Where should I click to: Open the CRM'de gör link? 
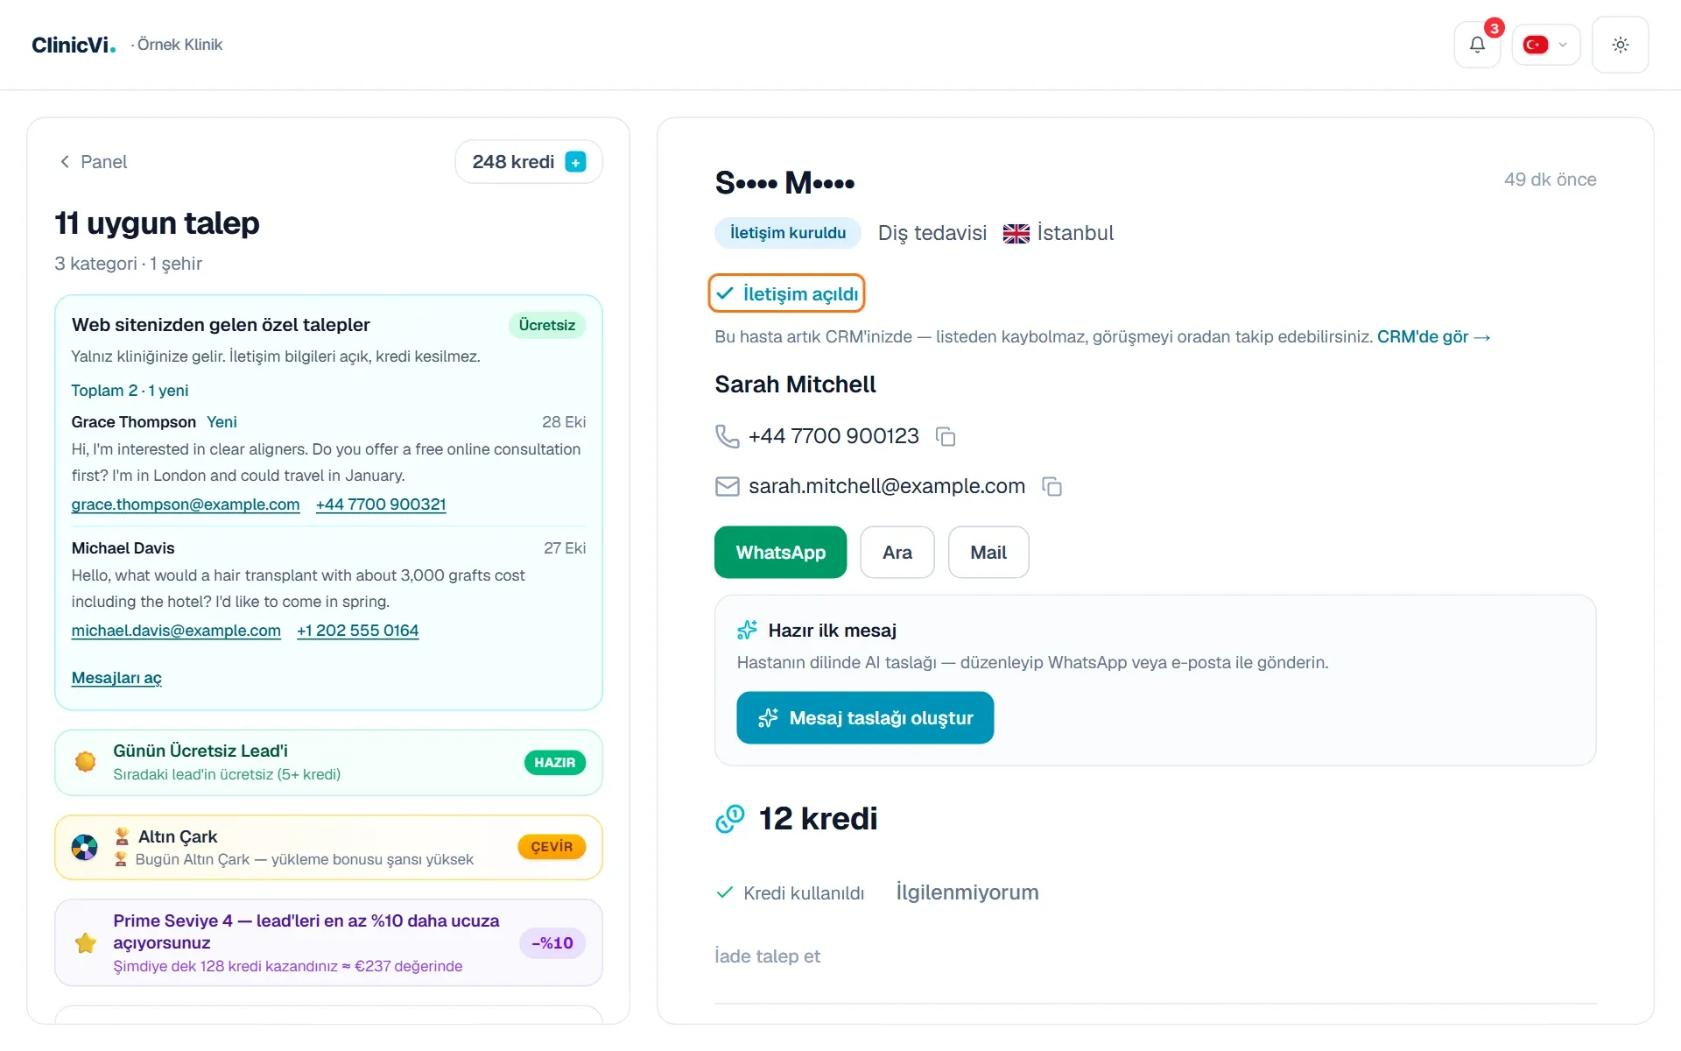[1433, 337]
